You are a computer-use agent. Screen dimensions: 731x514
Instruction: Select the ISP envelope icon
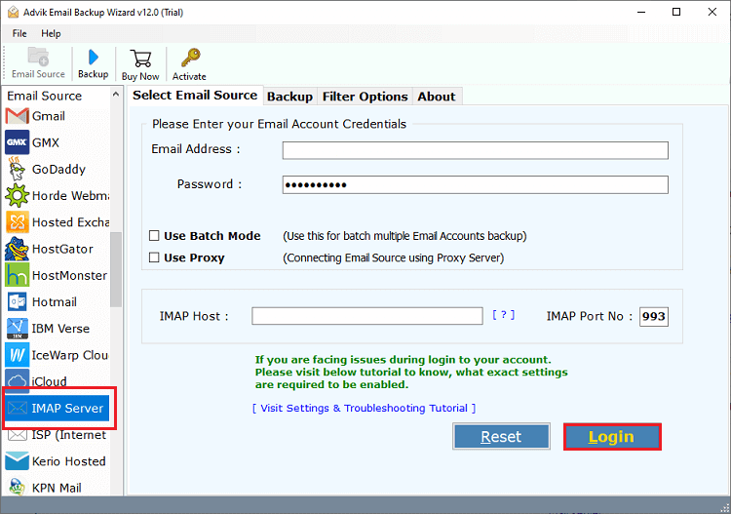pyautogui.click(x=18, y=435)
